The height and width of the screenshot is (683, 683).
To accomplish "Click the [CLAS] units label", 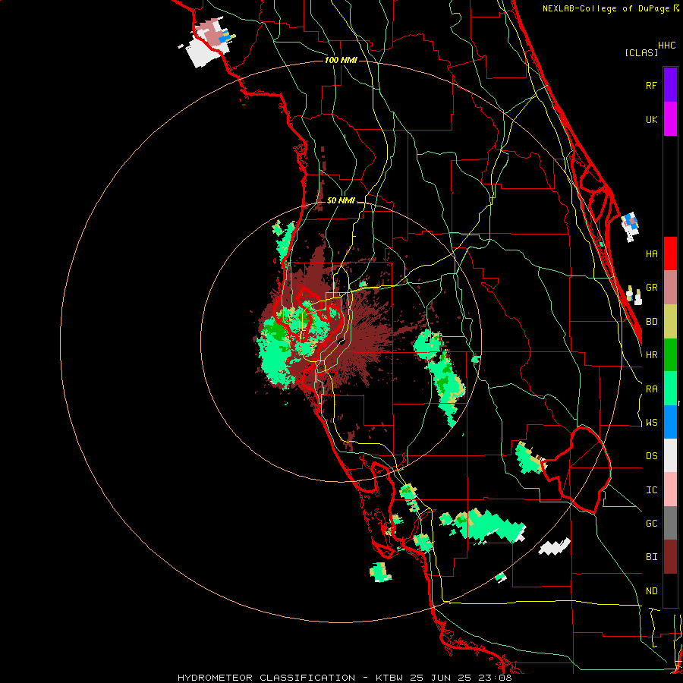I will point(641,52).
